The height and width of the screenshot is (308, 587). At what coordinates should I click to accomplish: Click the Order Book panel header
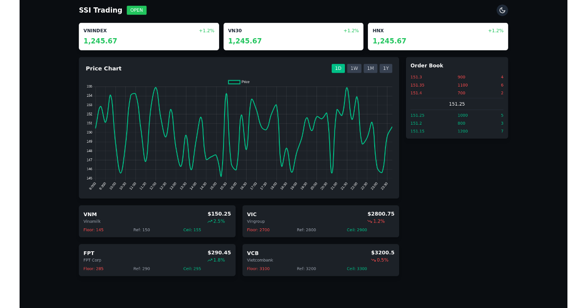coord(427,66)
